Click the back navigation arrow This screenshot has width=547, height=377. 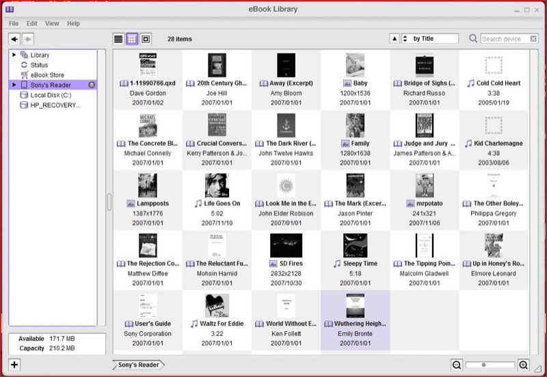pos(14,39)
